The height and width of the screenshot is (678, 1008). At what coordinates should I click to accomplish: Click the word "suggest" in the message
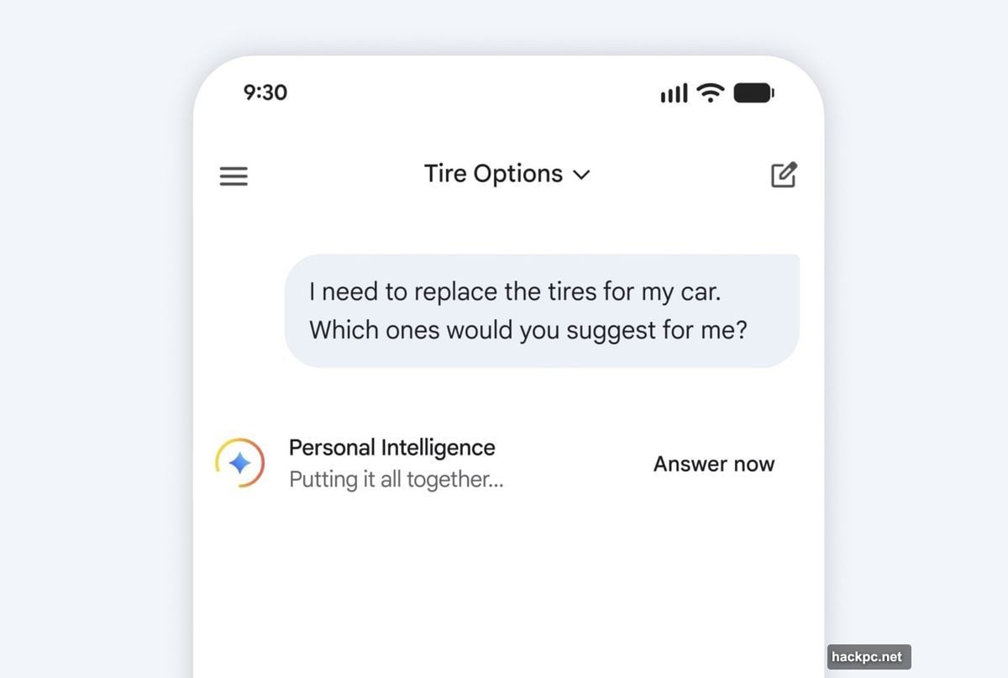(x=611, y=330)
